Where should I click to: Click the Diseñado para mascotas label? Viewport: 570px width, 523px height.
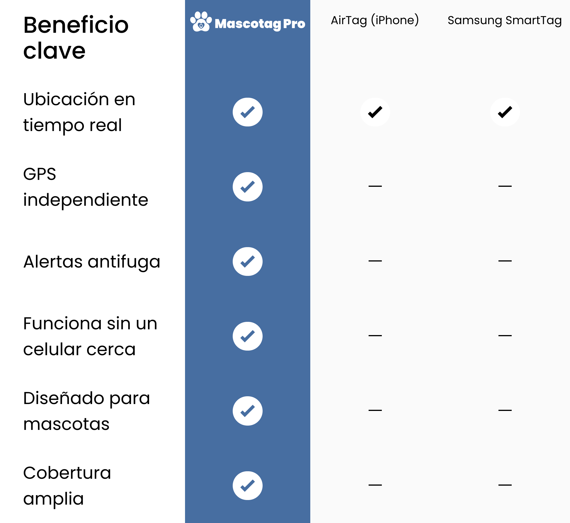(x=86, y=411)
